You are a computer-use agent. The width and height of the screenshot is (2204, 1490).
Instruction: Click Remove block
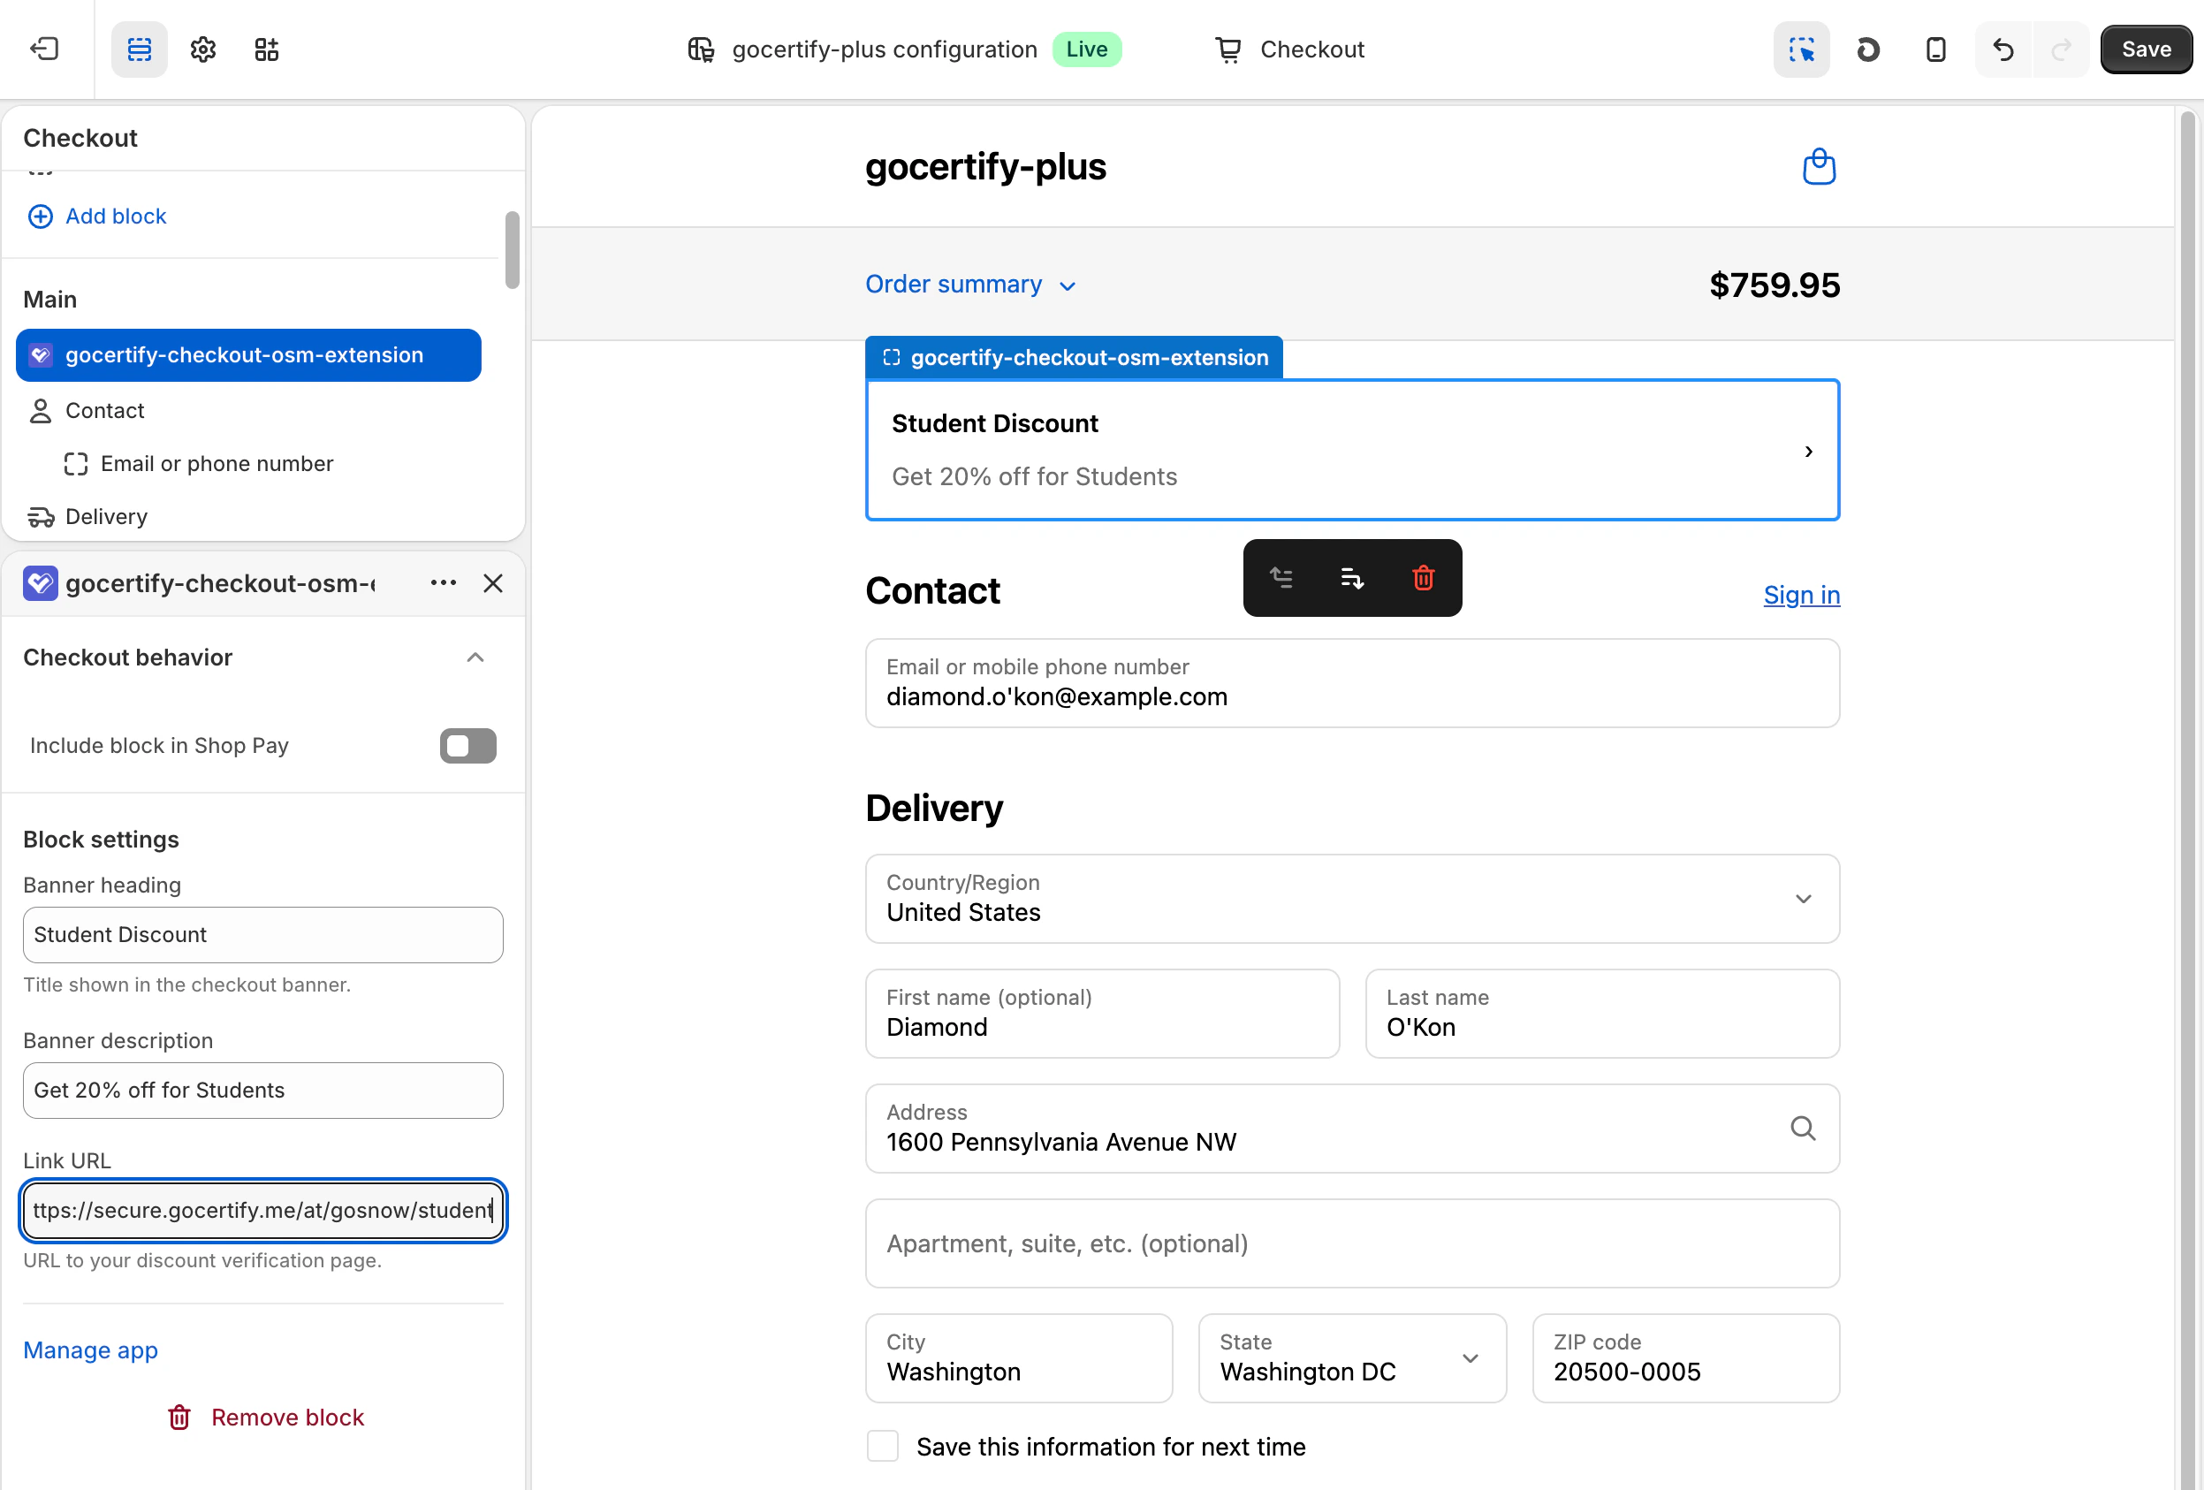(x=265, y=1417)
